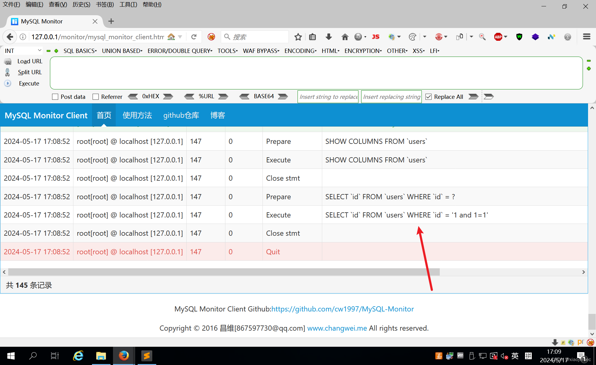Enable the Referrer checkbox
The image size is (596, 365).
click(95, 97)
